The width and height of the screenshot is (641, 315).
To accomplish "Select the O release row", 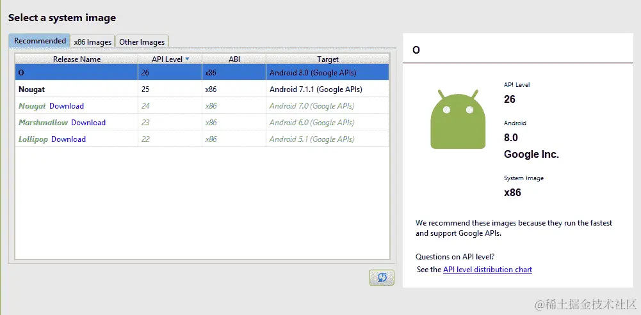I will click(202, 73).
